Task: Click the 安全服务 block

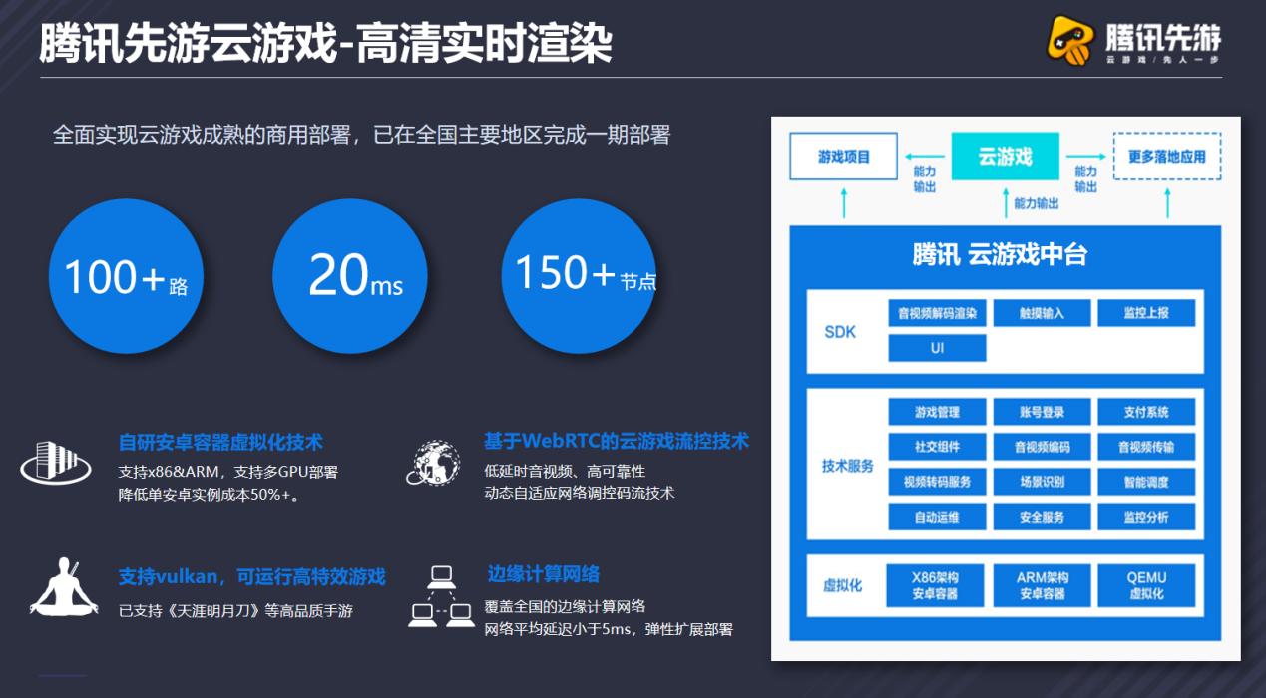Action: coord(1042,517)
